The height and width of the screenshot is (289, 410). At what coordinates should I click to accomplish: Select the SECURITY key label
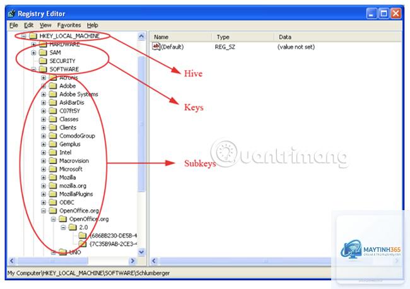[62, 61]
